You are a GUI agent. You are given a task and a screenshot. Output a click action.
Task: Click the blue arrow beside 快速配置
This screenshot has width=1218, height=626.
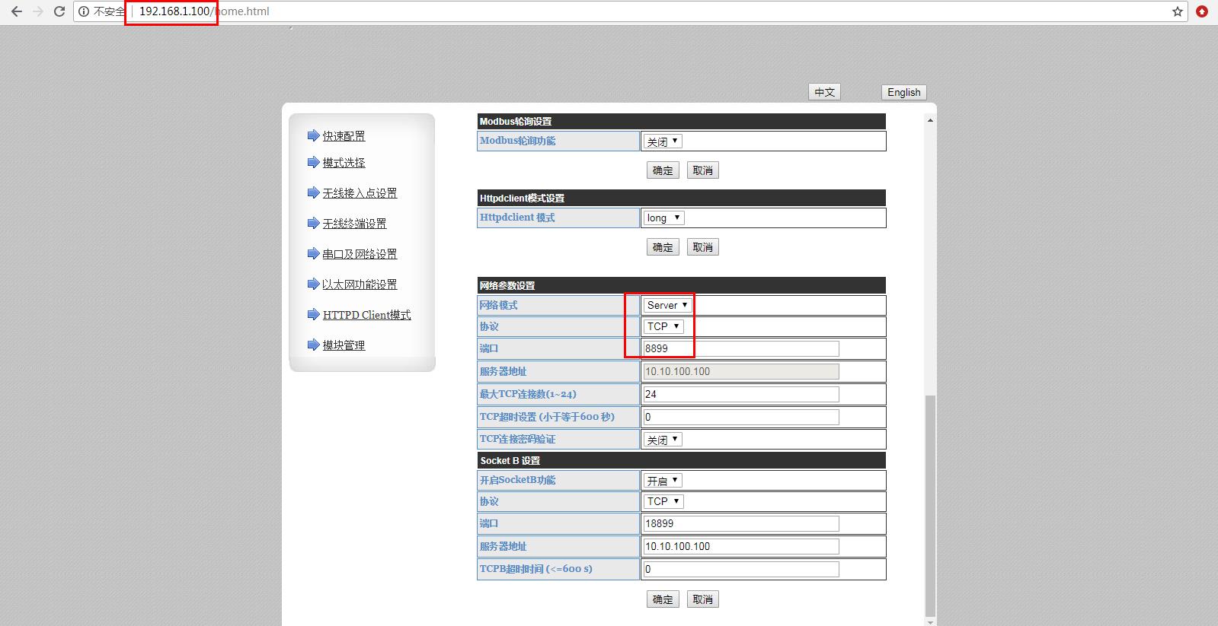[x=313, y=135]
